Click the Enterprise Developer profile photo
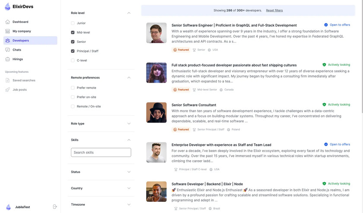Screen dimensions: 363x213 [156, 152]
